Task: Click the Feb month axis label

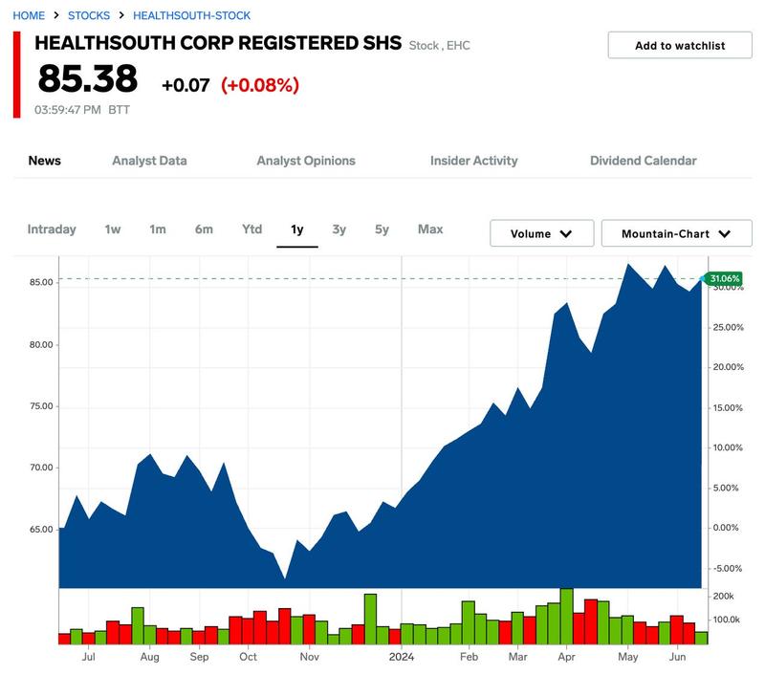Action: point(469,657)
